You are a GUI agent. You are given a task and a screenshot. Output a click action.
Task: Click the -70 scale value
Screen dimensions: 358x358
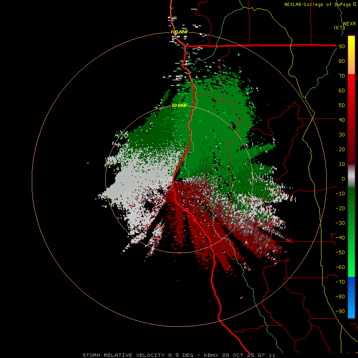pyautogui.click(x=340, y=282)
